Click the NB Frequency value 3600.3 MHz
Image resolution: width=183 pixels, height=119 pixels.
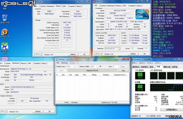coord(78,17)
